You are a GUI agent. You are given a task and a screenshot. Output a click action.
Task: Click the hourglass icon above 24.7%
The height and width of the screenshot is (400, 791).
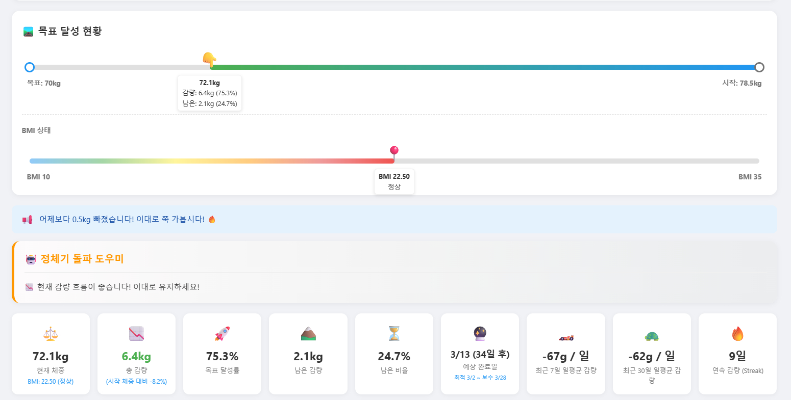[394, 334]
